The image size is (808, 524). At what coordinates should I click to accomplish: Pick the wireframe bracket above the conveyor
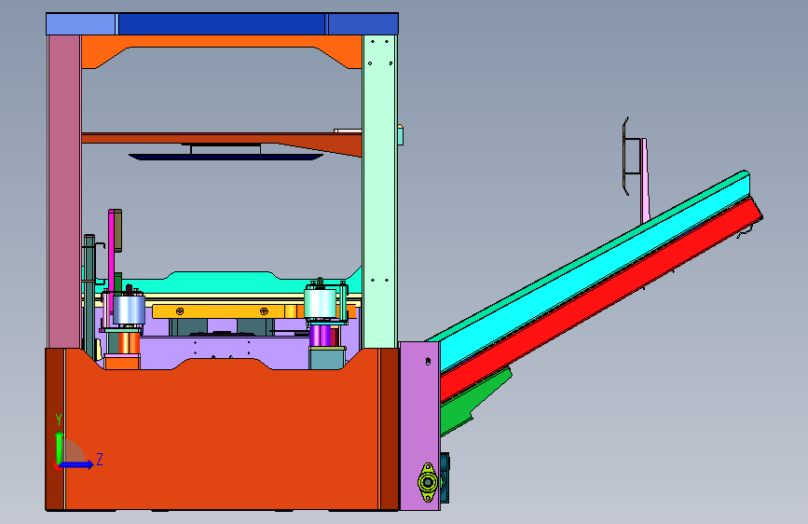click(632, 157)
